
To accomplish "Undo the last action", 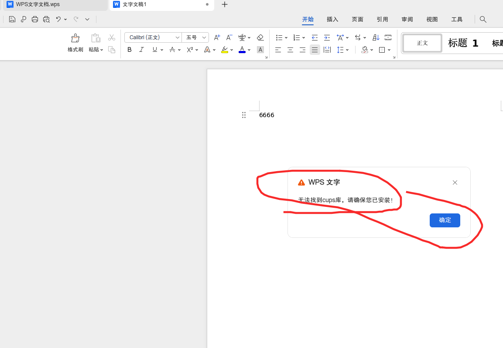I will 58,19.
